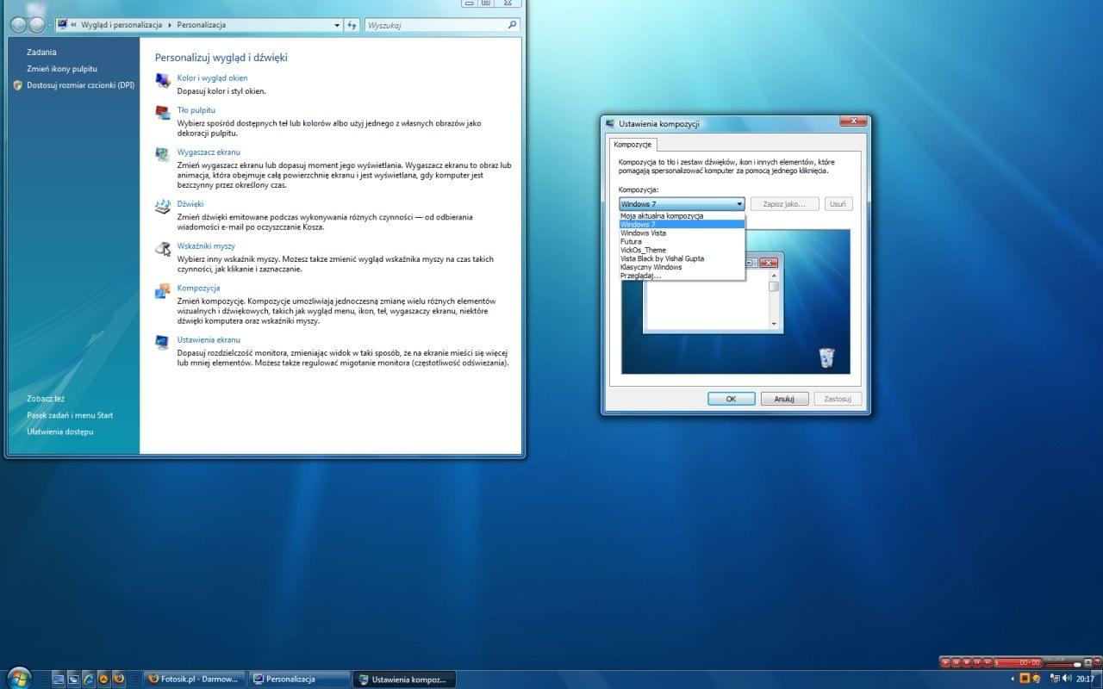Click the yellow tray icon beside the orange square
1103x689 pixels.
click(x=1037, y=679)
